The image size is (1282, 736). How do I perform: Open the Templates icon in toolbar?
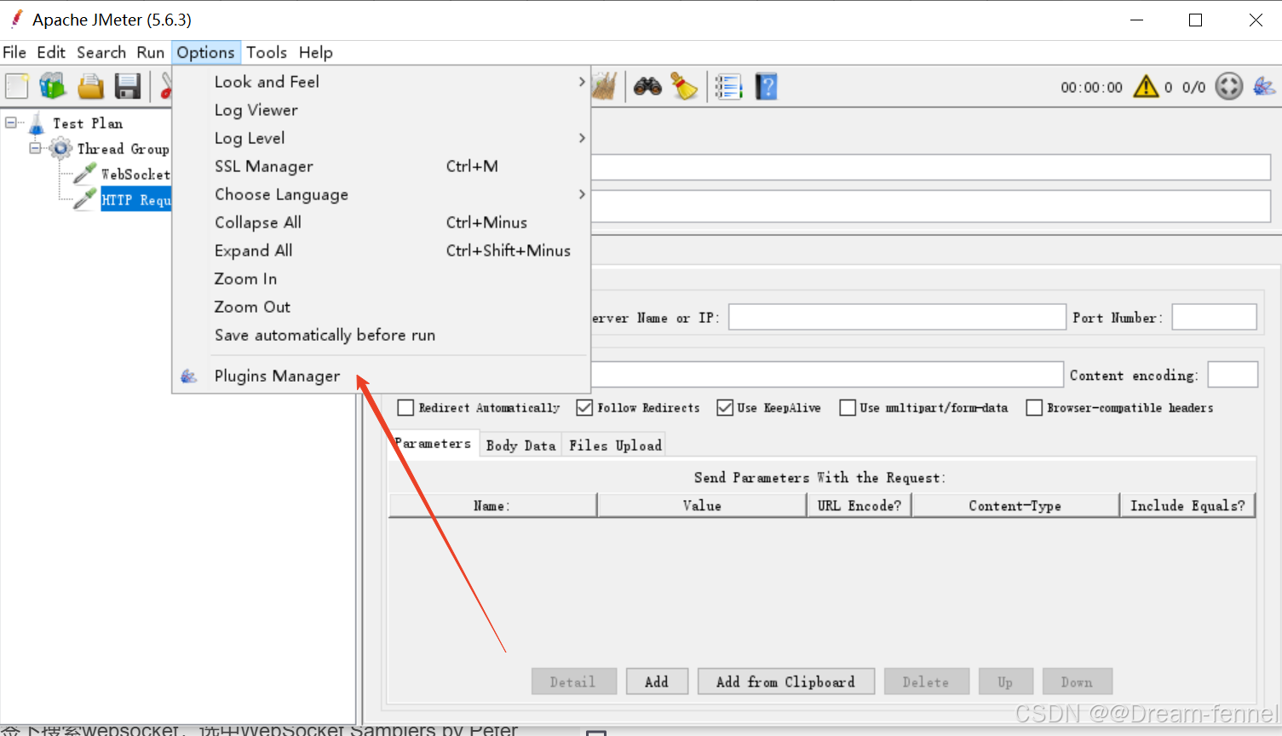[53, 86]
